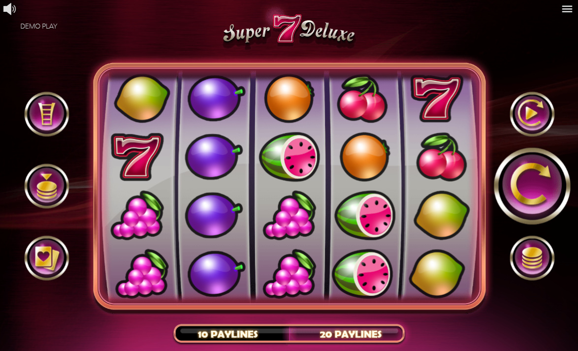Open the card gamble button
Viewport: 578px width, 351px height.
pyautogui.click(x=47, y=258)
